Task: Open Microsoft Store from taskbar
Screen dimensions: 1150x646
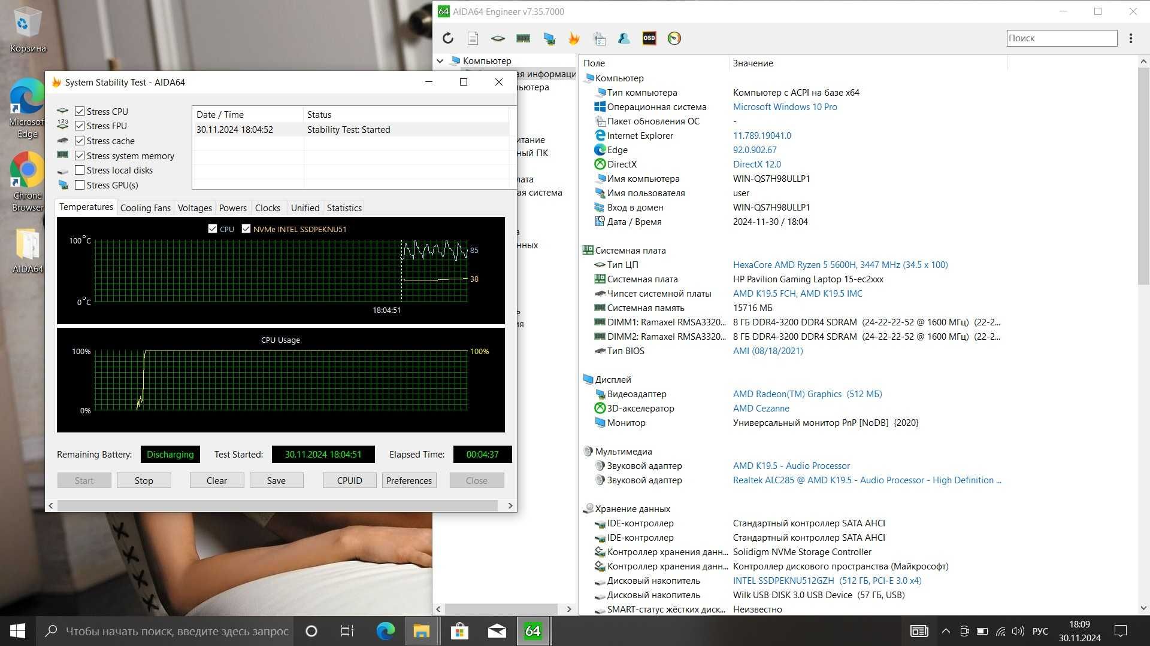Action: 459,631
